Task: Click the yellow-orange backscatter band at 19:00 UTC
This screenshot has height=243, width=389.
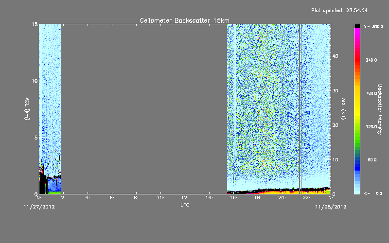Action: (x=270, y=191)
